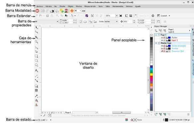Open the Units inches dropdown
The image size is (194, 128).
click(117, 22)
